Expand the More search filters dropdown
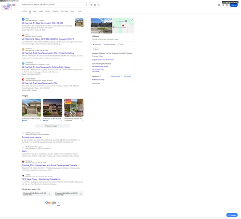The height and width of the screenshot is (219, 241). (x=73, y=11)
